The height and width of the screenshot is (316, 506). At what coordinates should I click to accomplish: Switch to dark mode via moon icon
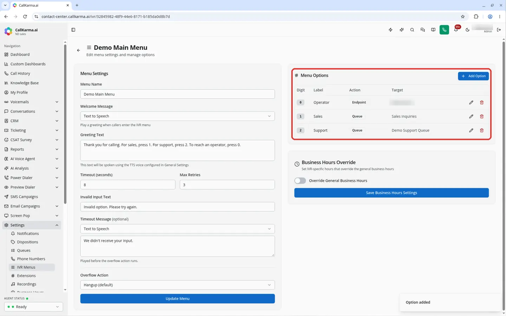(467, 30)
